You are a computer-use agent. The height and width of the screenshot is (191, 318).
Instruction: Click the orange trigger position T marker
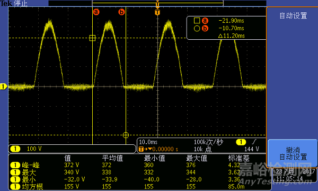157,12
